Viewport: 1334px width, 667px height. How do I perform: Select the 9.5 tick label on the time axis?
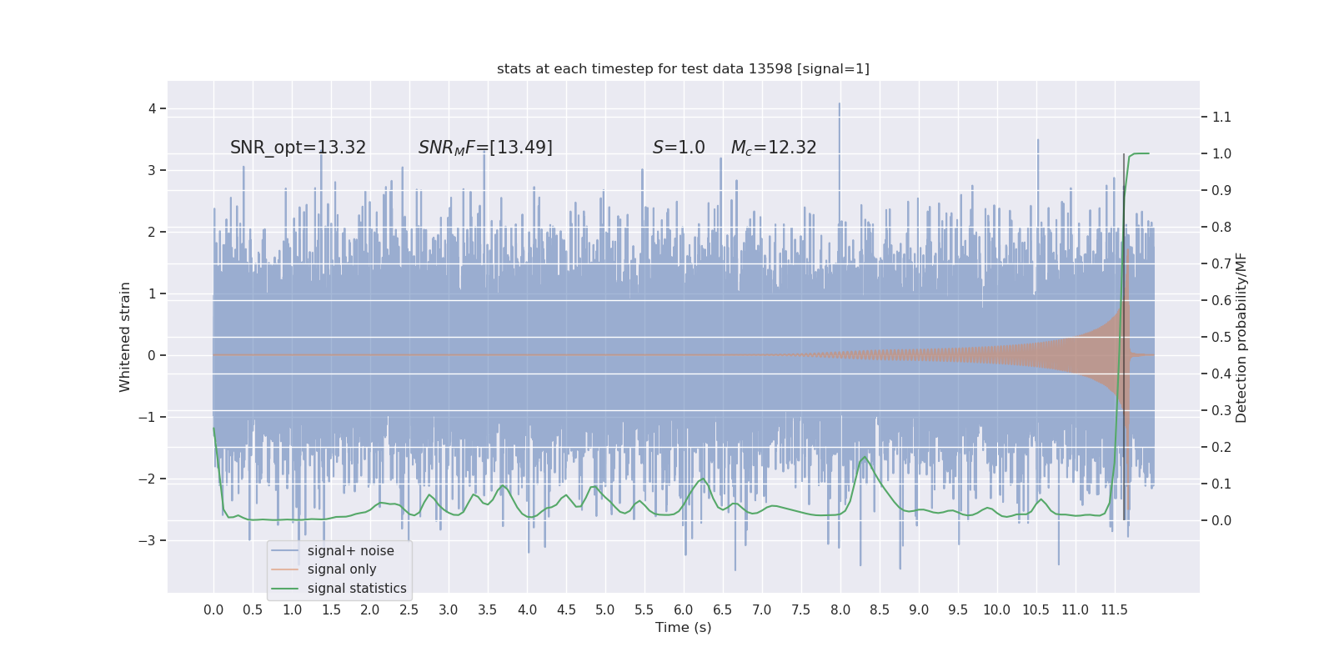958,610
